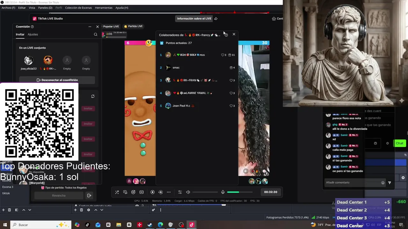Select the Partida LIVE tab
Viewport: 408px width, 229px height.
coord(133,26)
